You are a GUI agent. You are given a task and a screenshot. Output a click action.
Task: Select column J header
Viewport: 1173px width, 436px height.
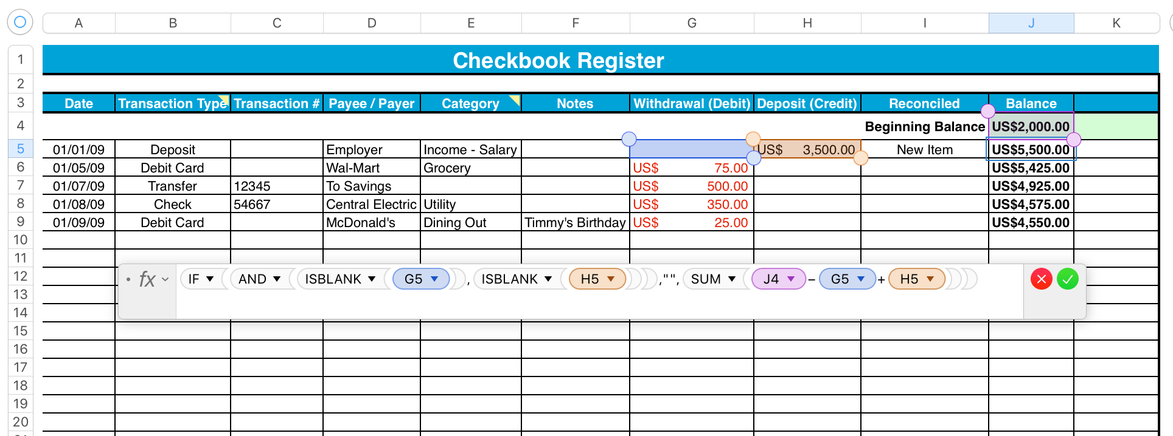point(1031,23)
